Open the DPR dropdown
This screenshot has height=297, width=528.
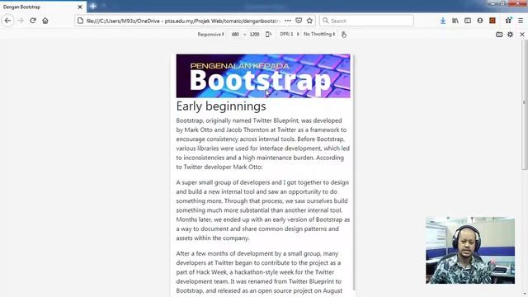click(x=290, y=35)
